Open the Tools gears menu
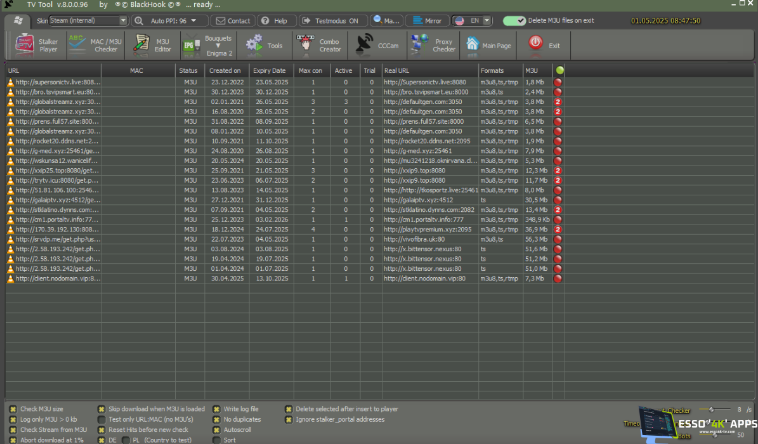 coord(265,46)
